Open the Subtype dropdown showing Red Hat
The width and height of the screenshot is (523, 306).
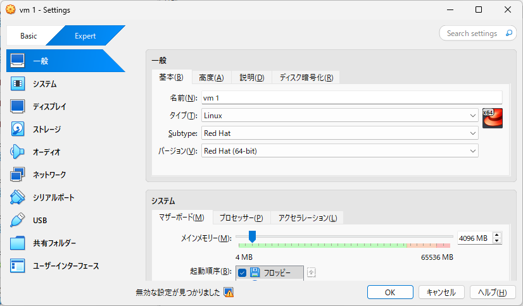(339, 133)
